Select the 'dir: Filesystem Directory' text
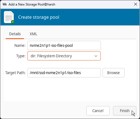This screenshot has height=119, width=140. tap(51, 56)
